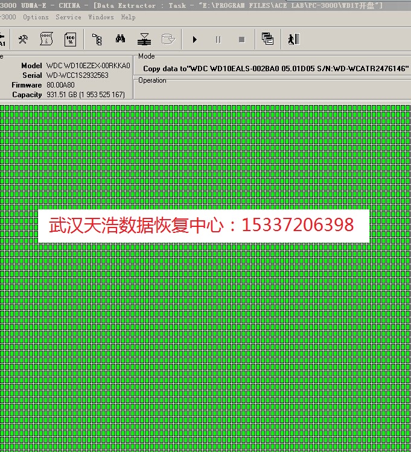Open the Help menu
The width and height of the screenshot is (411, 452).
128,17
